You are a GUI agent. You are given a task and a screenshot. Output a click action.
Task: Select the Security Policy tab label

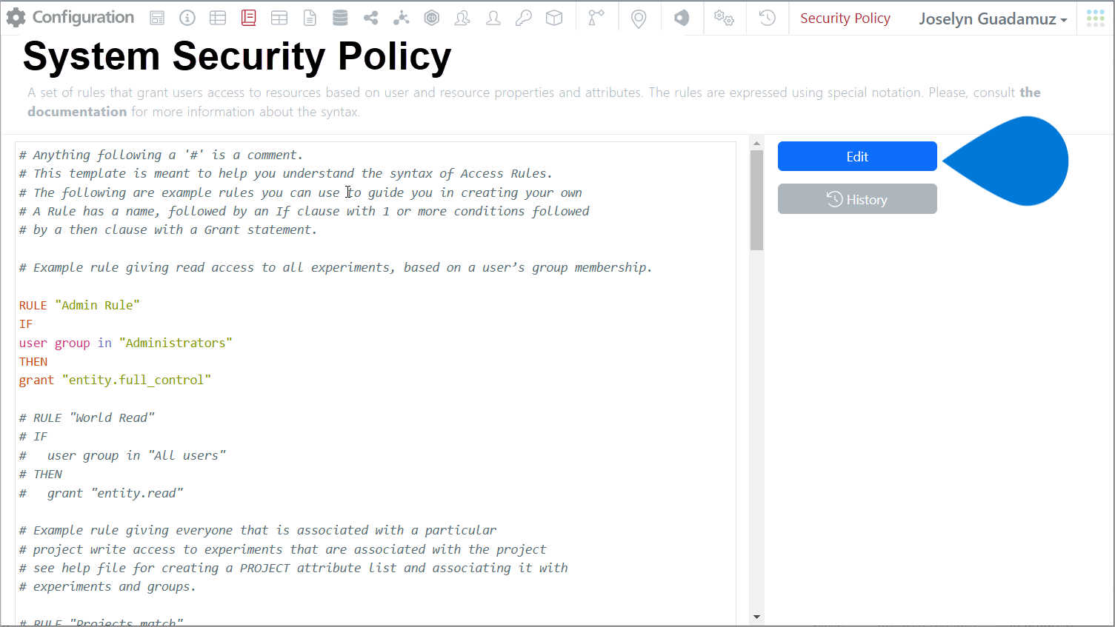pyautogui.click(x=845, y=19)
